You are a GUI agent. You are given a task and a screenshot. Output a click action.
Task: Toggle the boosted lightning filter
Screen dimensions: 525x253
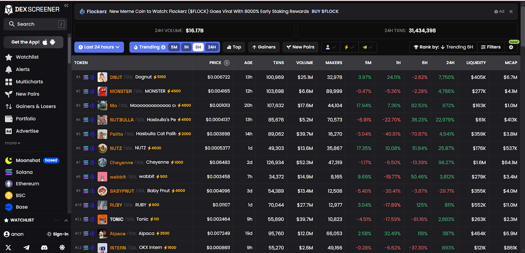[x=349, y=47]
